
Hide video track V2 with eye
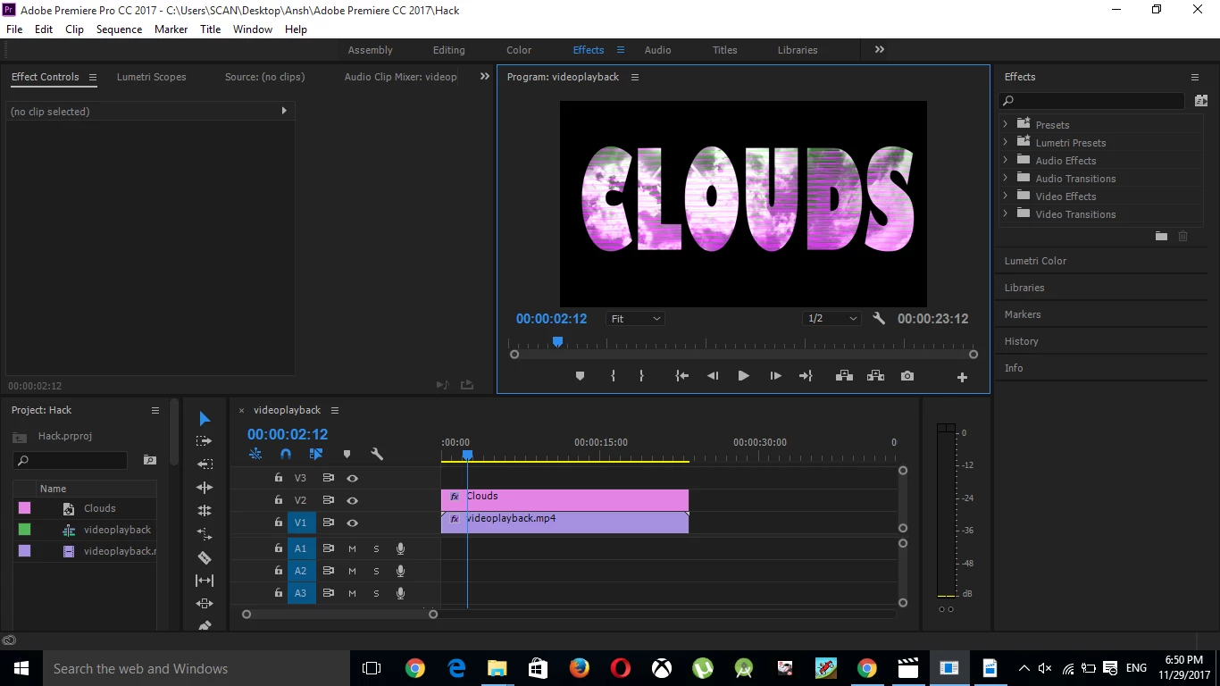click(352, 500)
